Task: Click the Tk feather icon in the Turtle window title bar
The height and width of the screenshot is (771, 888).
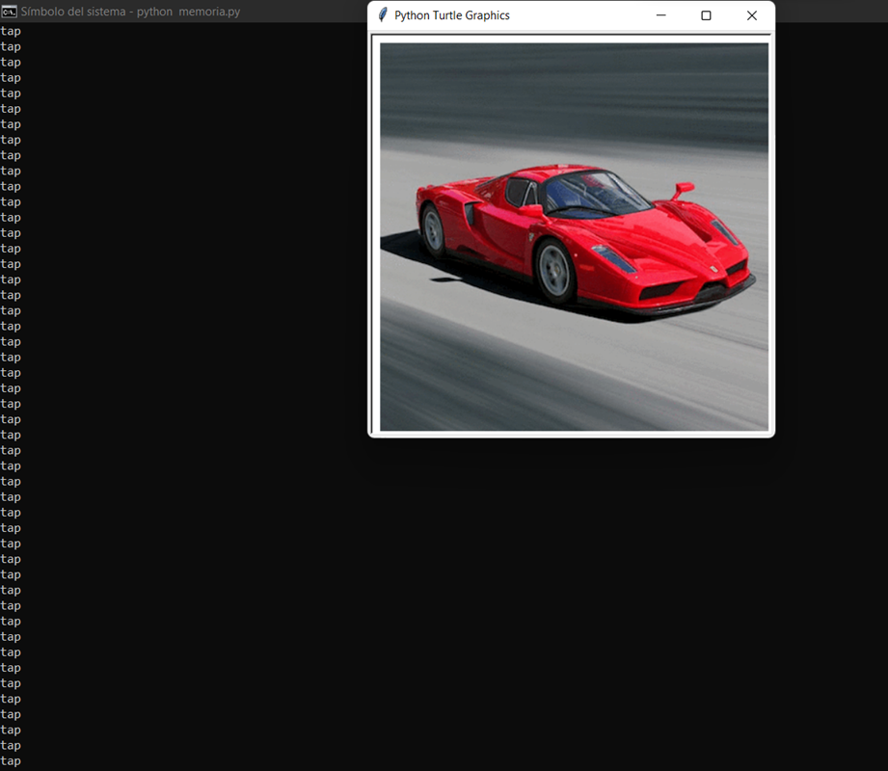Action: 382,15
